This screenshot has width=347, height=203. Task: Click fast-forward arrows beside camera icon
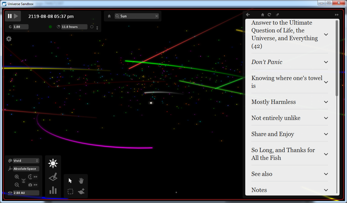point(36,185)
